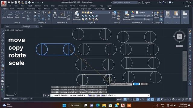Expand the Modify panel
193x108 pixels.
point(42,23)
